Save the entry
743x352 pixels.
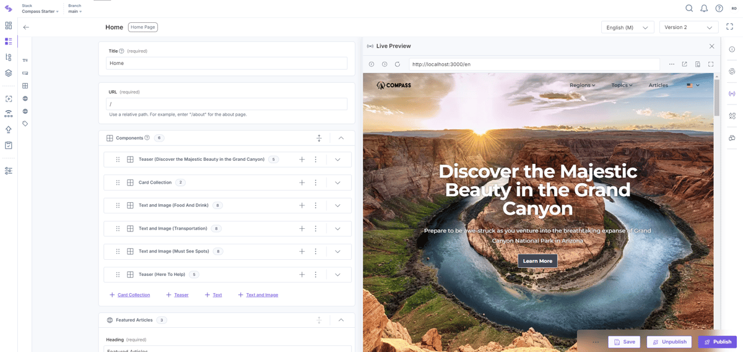pos(624,341)
